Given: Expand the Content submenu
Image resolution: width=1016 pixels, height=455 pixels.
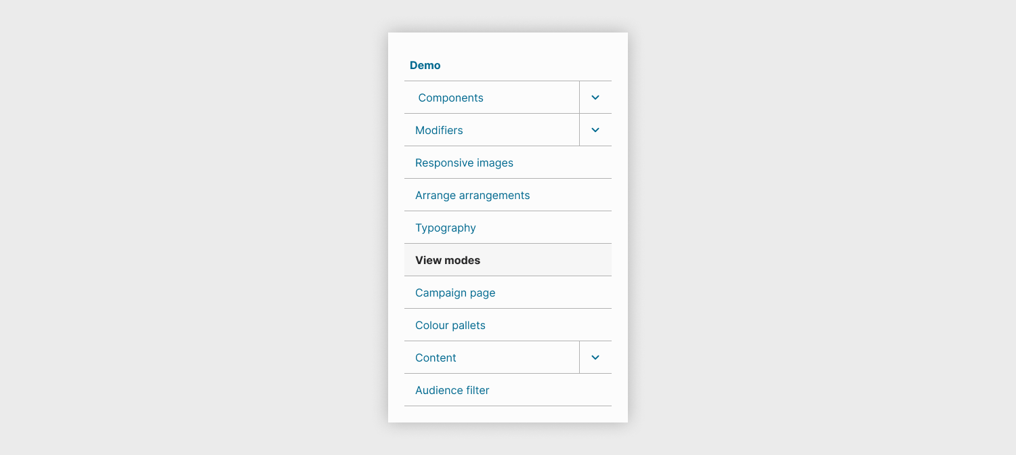Looking at the screenshot, I should tap(595, 357).
